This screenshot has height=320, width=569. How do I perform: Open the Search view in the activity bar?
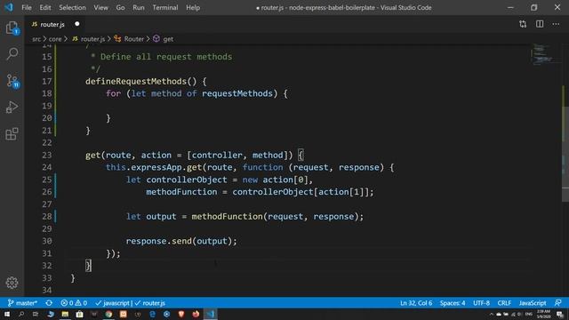click(x=12, y=54)
